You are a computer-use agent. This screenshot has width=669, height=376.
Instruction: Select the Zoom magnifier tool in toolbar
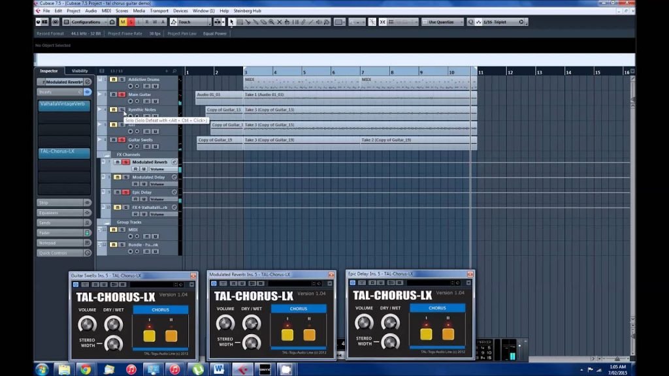click(x=271, y=22)
